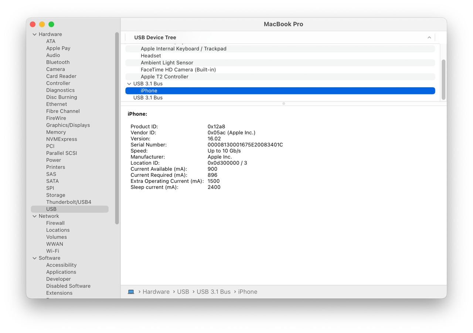Select FireWire in the sidebar
The width and height of the screenshot is (473, 333).
56,118
